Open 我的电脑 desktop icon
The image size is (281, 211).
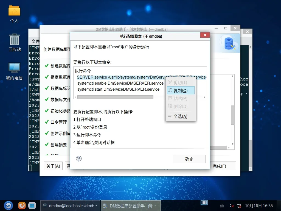coord(14,71)
